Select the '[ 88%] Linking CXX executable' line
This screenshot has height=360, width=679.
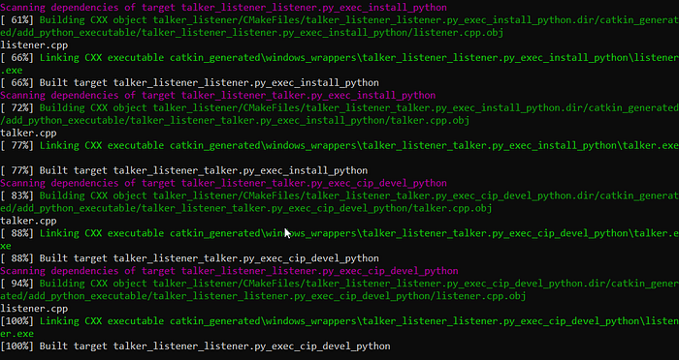click(x=339, y=233)
